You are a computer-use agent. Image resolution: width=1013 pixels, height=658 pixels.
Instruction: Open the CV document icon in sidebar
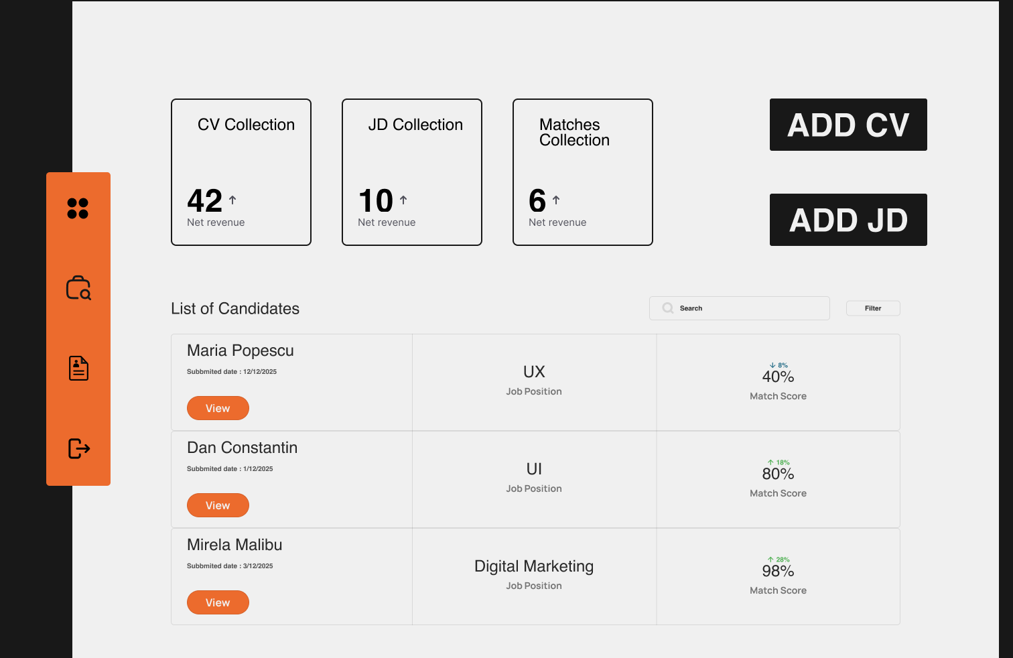[78, 368]
